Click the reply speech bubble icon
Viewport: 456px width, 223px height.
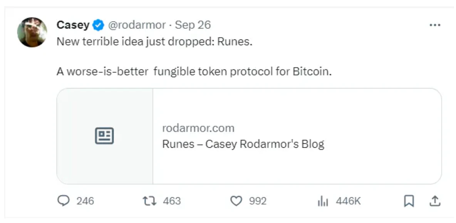[63, 201]
